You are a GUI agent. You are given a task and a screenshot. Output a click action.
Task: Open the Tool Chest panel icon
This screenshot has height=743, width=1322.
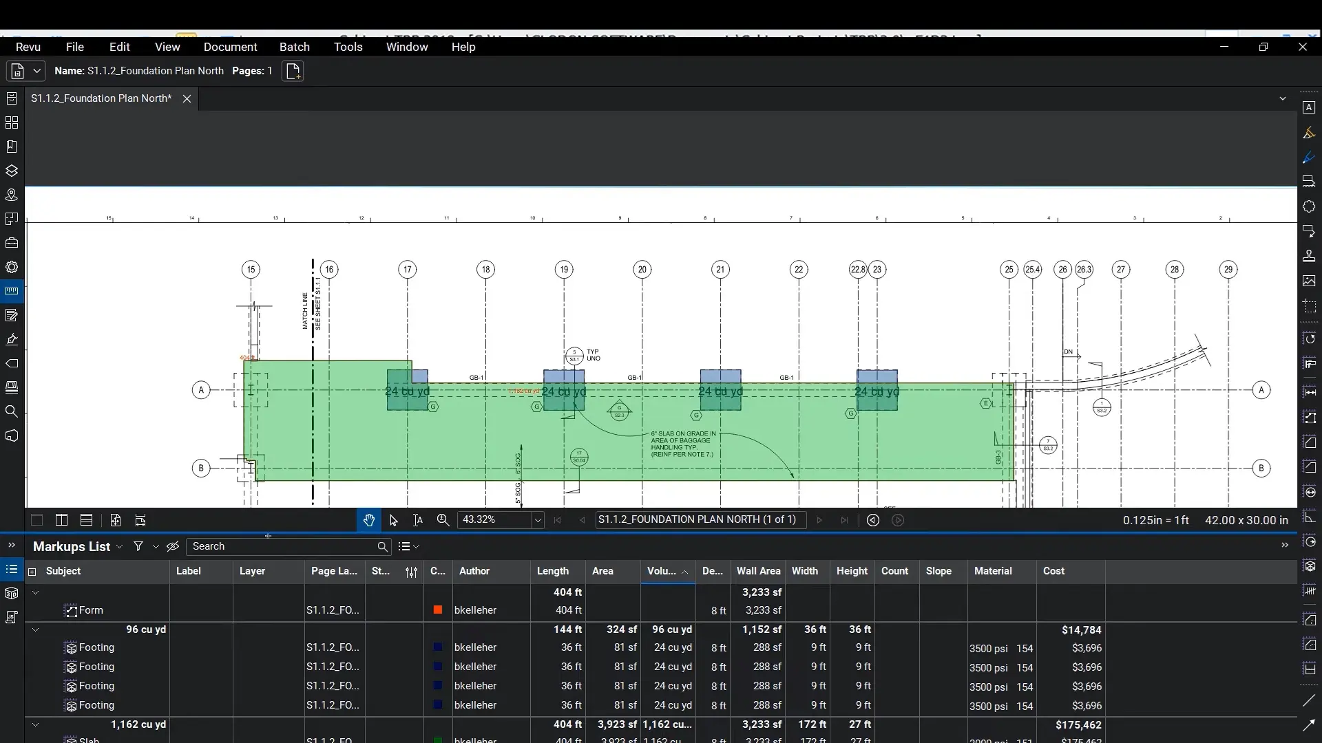click(12, 243)
